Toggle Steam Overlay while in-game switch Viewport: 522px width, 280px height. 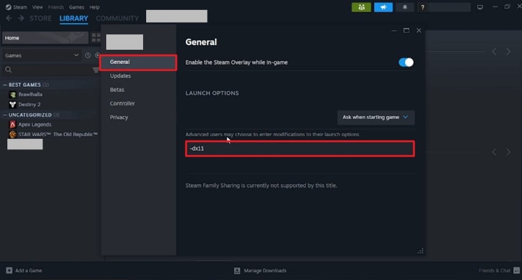pyautogui.click(x=406, y=62)
